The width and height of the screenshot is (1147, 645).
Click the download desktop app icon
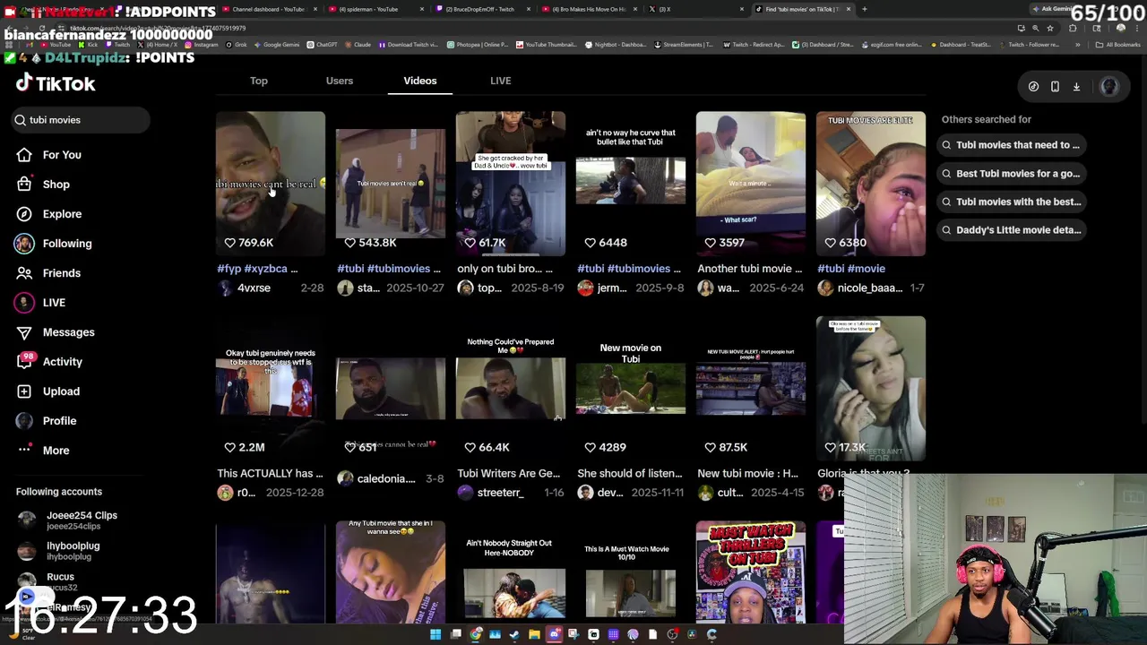1076,87
